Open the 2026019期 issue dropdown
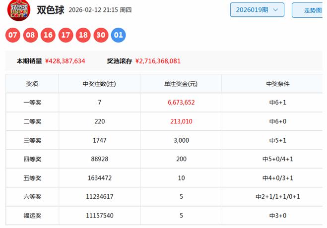Screen dimensions: 327x228 (x=257, y=10)
